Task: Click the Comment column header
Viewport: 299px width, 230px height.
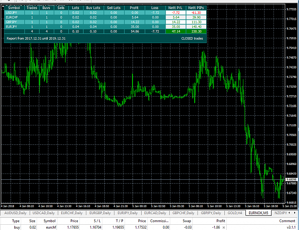Action: pyautogui.click(x=287, y=221)
